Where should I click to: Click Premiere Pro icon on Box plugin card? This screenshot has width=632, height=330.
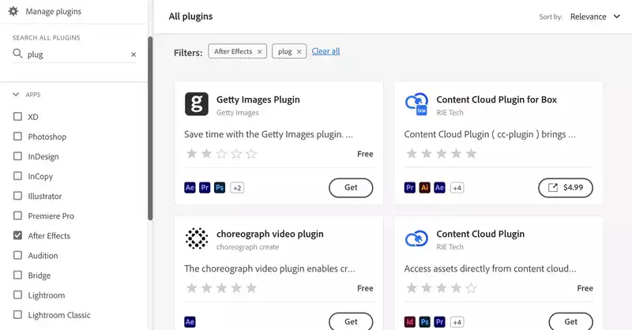tap(410, 188)
